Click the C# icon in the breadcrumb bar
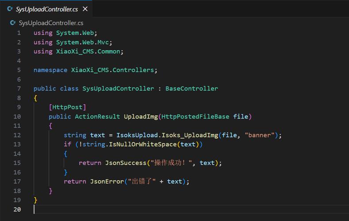The height and width of the screenshot is (221, 349). (13, 23)
